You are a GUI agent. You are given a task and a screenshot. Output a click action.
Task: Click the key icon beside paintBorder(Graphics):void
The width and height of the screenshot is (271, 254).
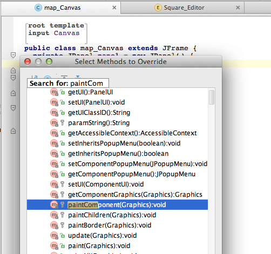tap(62, 225)
